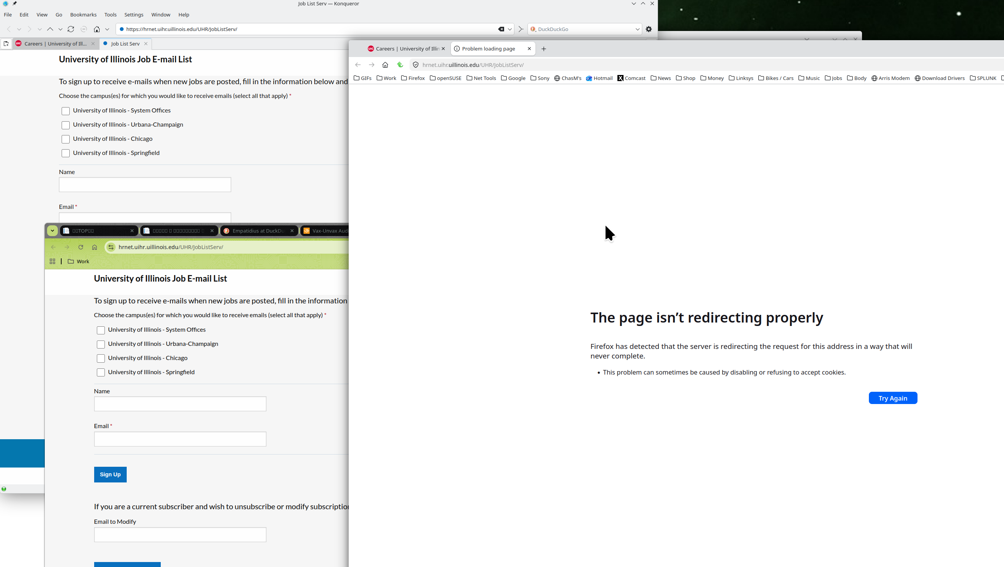
Task: Click Firefox home button
Action: click(x=385, y=65)
